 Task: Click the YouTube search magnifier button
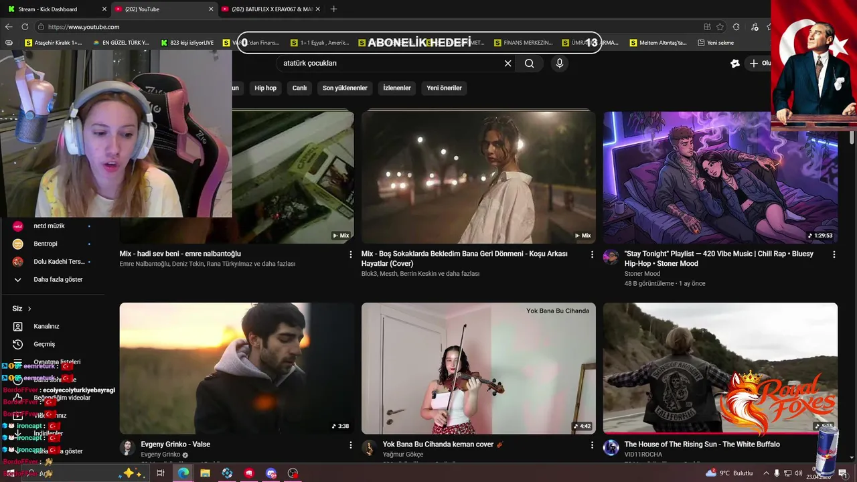click(x=530, y=64)
